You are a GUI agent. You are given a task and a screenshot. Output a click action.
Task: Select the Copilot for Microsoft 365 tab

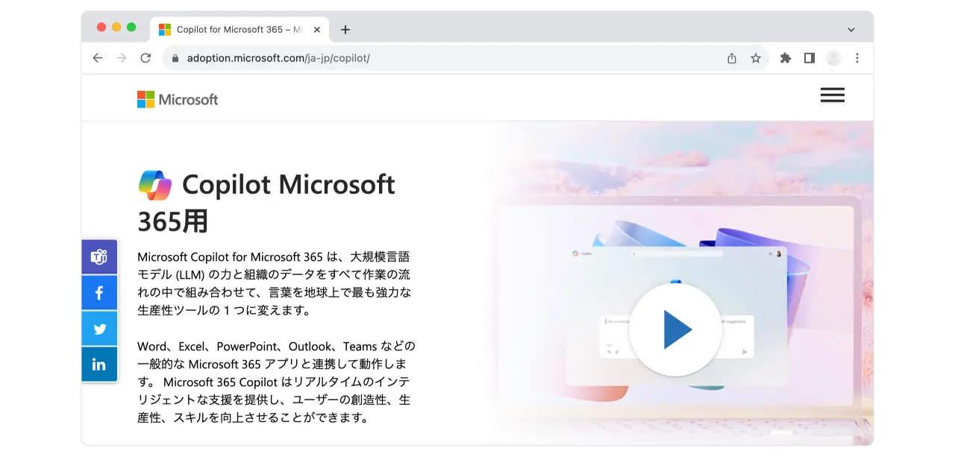tap(239, 30)
